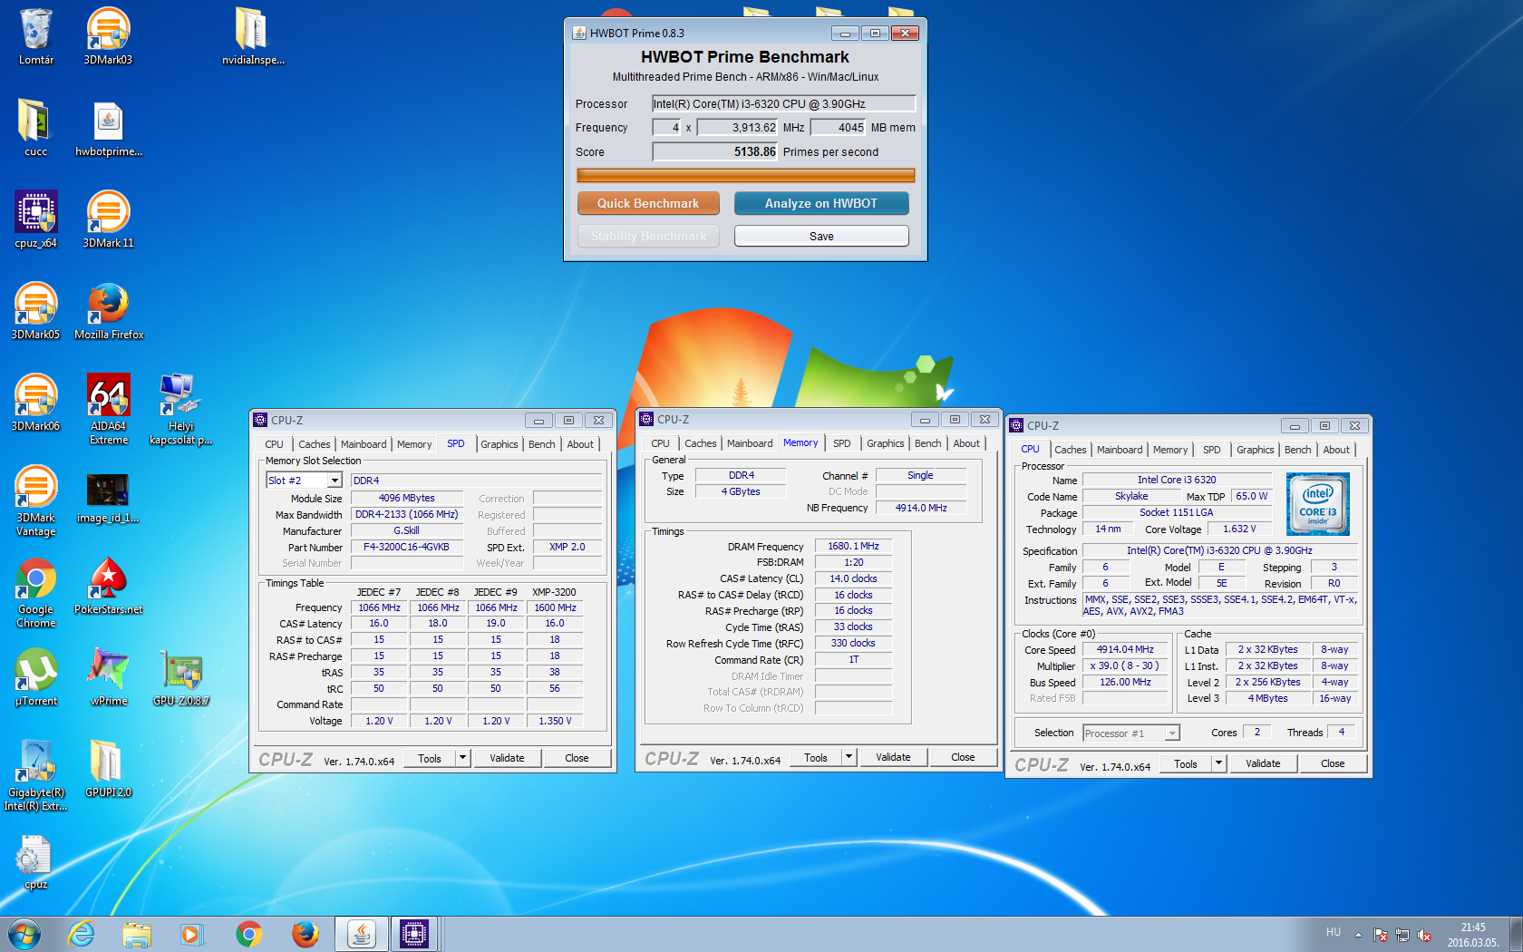Screen dimensions: 1523x952
Task: Click Close button in CPU window
Action: tap(1333, 763)
